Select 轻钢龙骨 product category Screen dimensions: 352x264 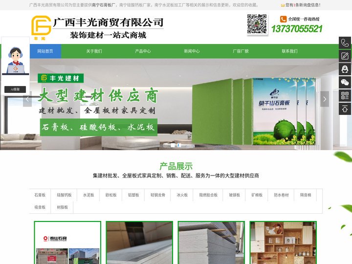tap(158, 195)
